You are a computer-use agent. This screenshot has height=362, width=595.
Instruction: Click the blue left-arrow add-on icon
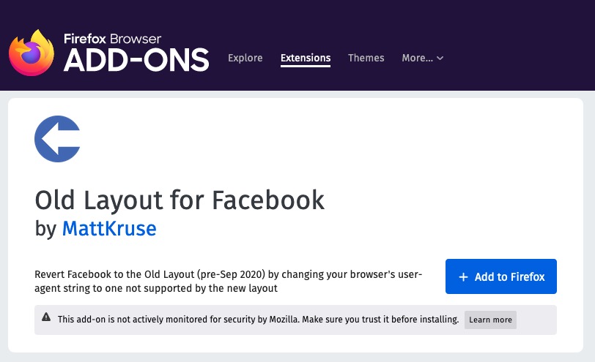[57, 139]
